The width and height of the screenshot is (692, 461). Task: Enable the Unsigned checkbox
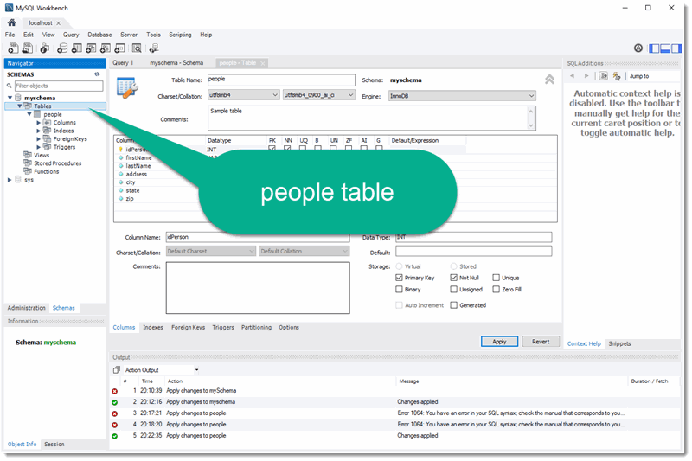(453, 290)
